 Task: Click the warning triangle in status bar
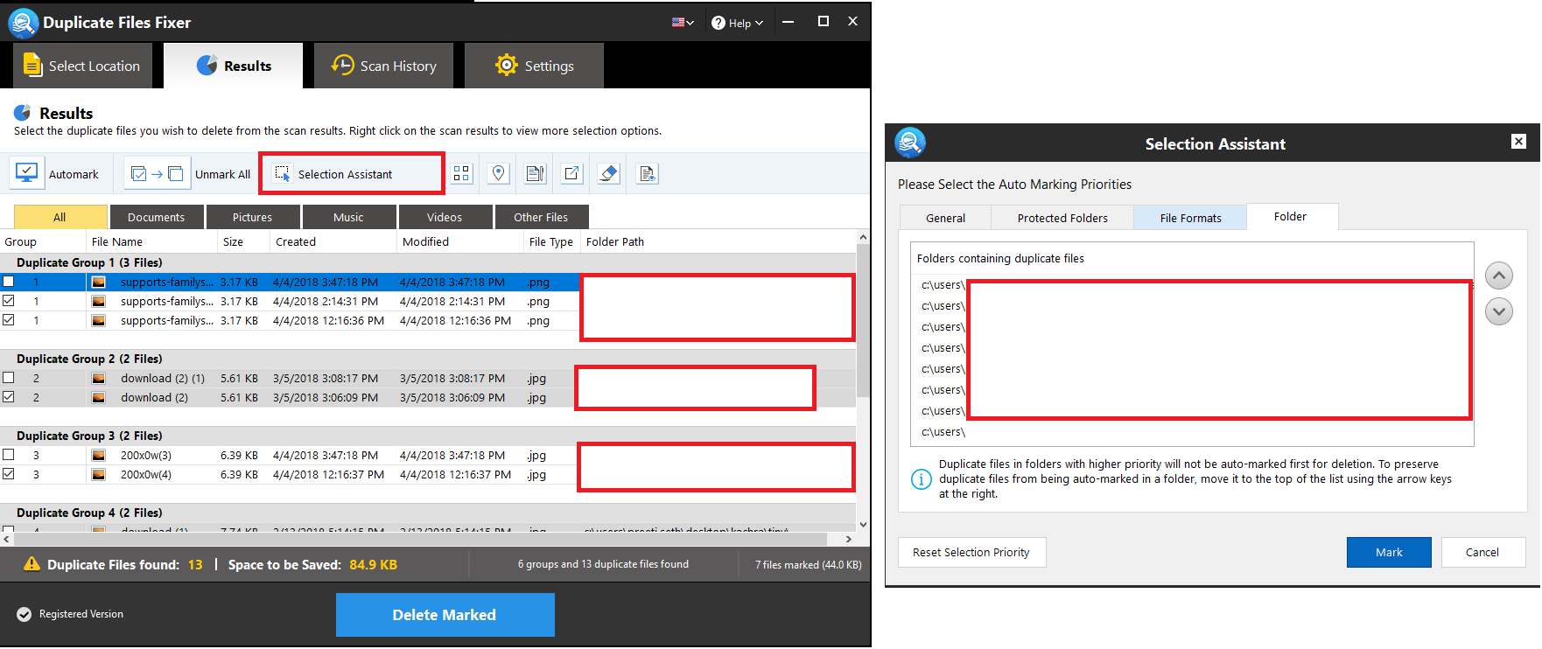click(32, 564)
